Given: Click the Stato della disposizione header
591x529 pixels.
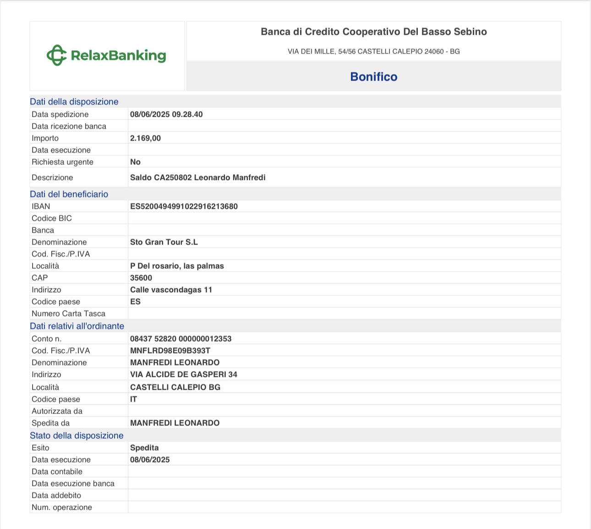Looking at the screenshot, I should pos(77,436).
